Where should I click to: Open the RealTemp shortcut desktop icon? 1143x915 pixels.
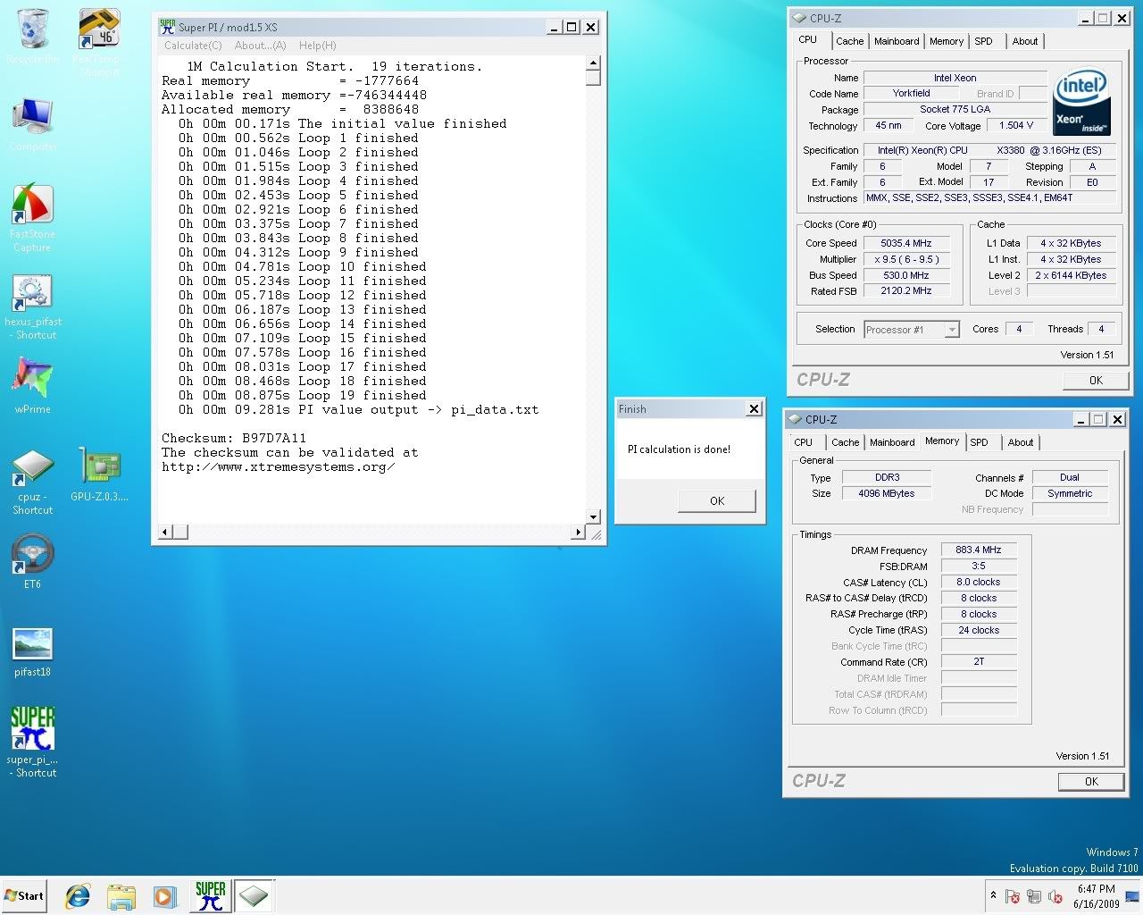[99, 42]
